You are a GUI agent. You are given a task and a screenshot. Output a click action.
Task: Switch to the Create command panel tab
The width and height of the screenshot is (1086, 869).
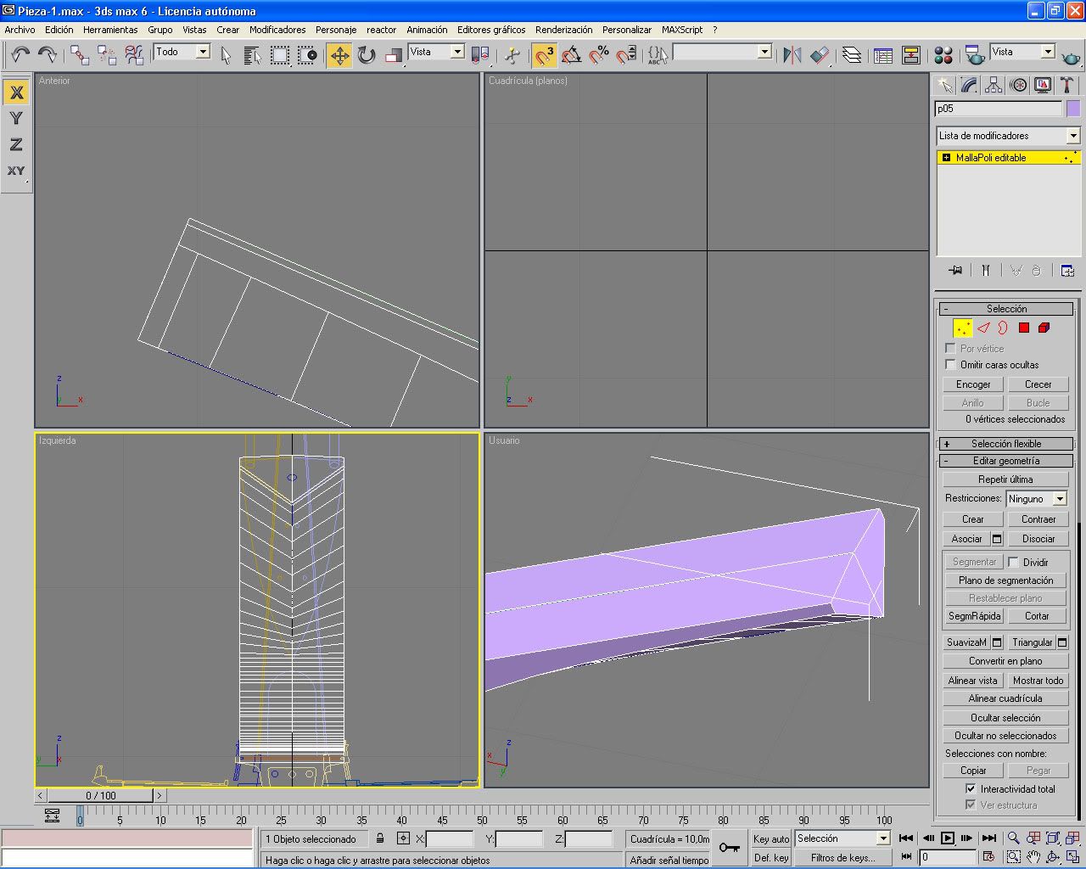coord(944,86)
